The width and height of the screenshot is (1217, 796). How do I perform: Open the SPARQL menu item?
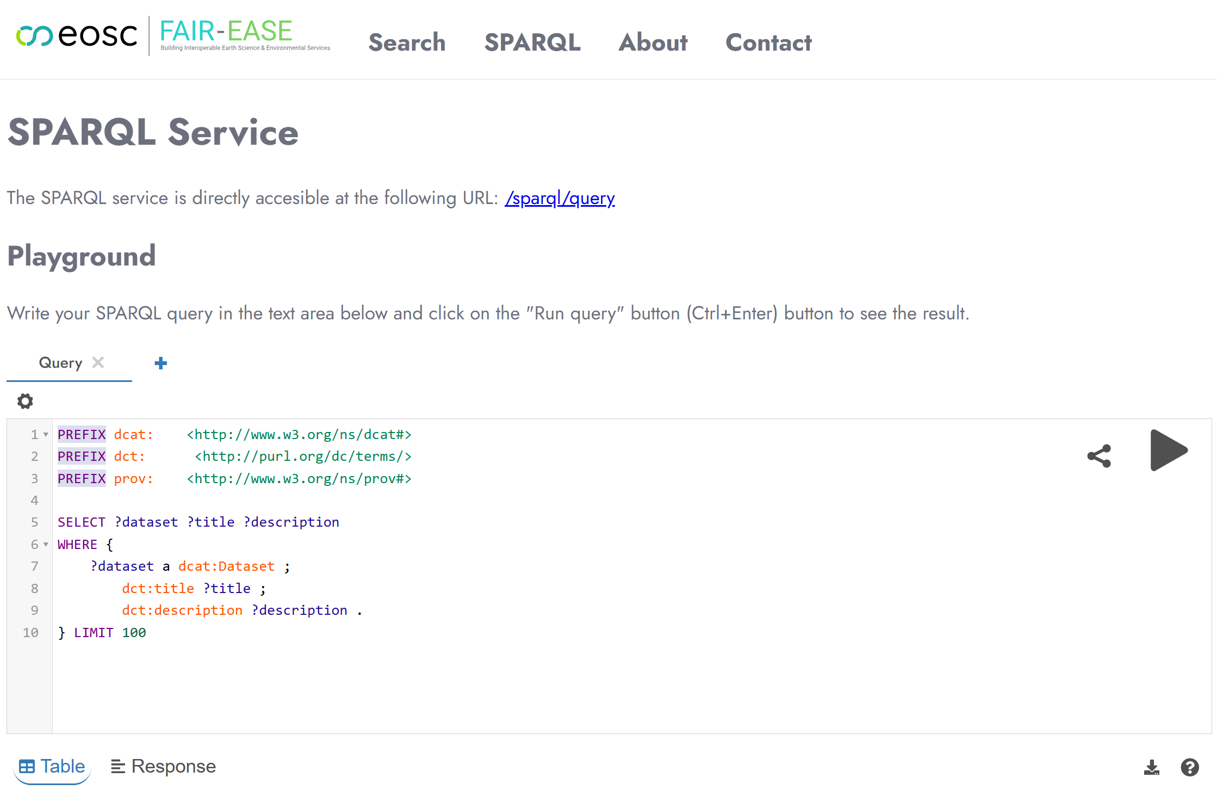pos(532,42)
